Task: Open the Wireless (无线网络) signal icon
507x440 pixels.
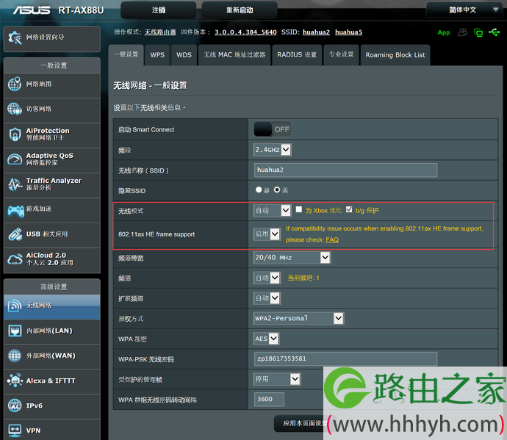Action: 15,306
